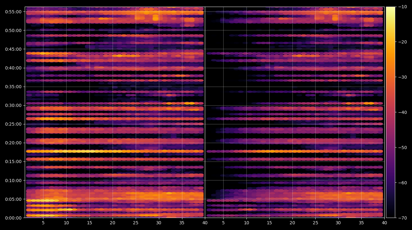Click x-axis label 25 of the right heatmap
Image resolution: width=412 pixels, height=230 pixels.
coord(316,223)
